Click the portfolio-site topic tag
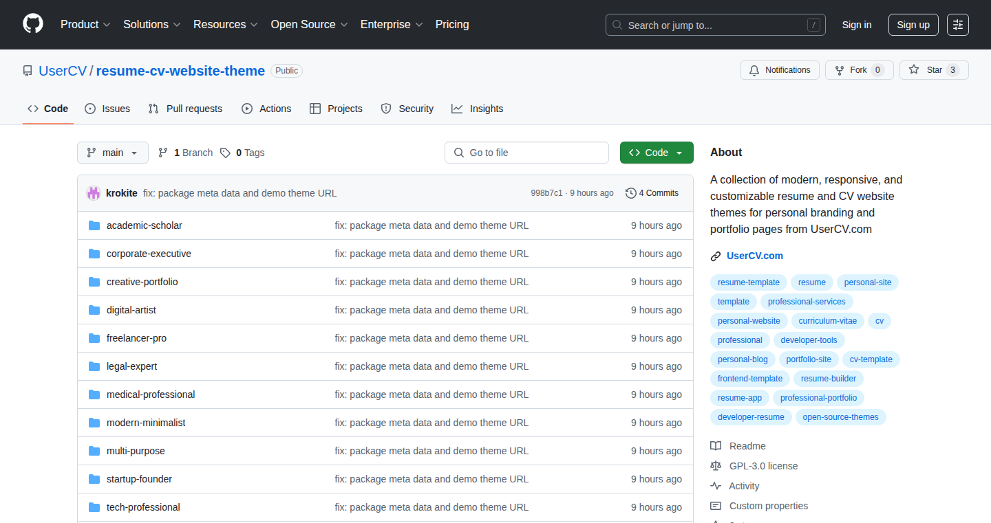The image size is (991, 523). [x=809, y=359]
